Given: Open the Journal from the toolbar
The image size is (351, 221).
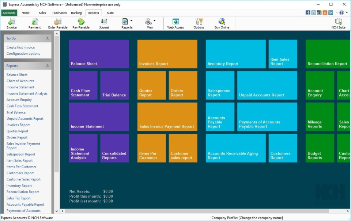Looking at the screenshot, I should point(104,23).
